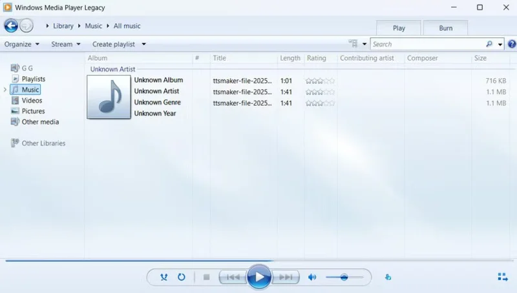Skip to the previous track
The image size is (517, 293).
pyautogui.click(x=233, y=277)
